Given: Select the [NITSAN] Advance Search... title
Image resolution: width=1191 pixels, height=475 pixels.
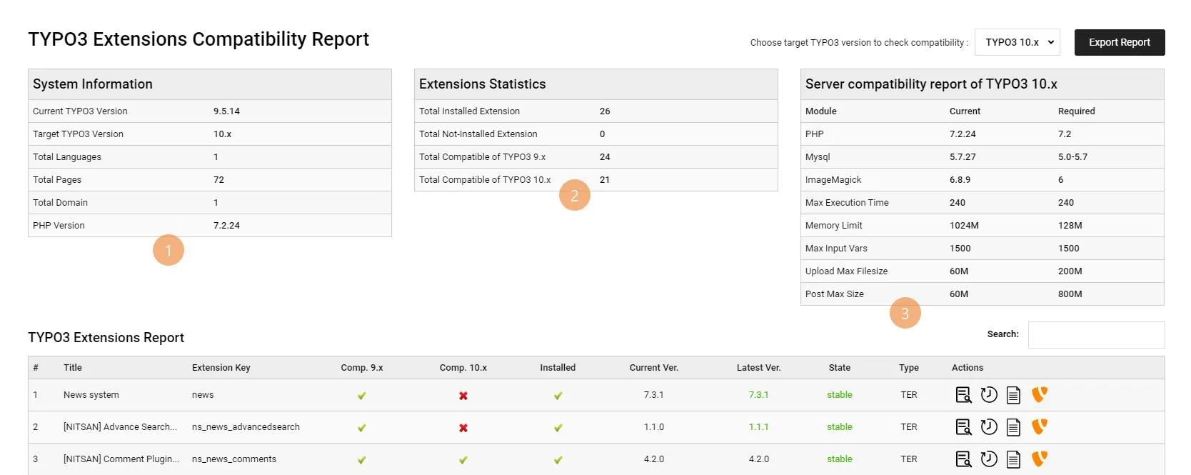Looking at the screenshot, I should [x=120, y=427].
